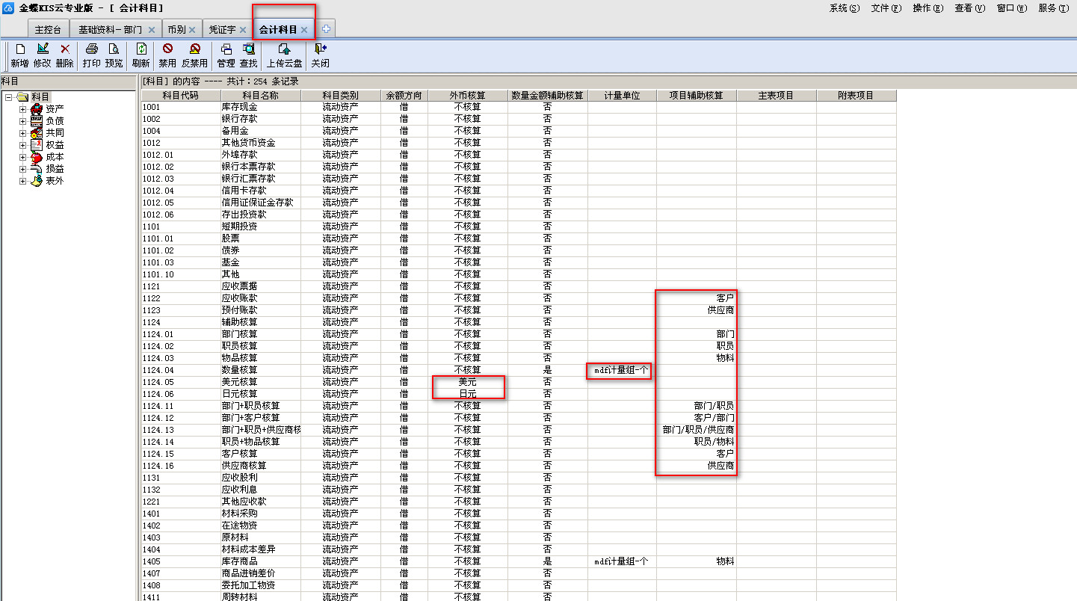Open the 系统(S) menu
The image size is (1077, 601).
(x=844, y=8)
